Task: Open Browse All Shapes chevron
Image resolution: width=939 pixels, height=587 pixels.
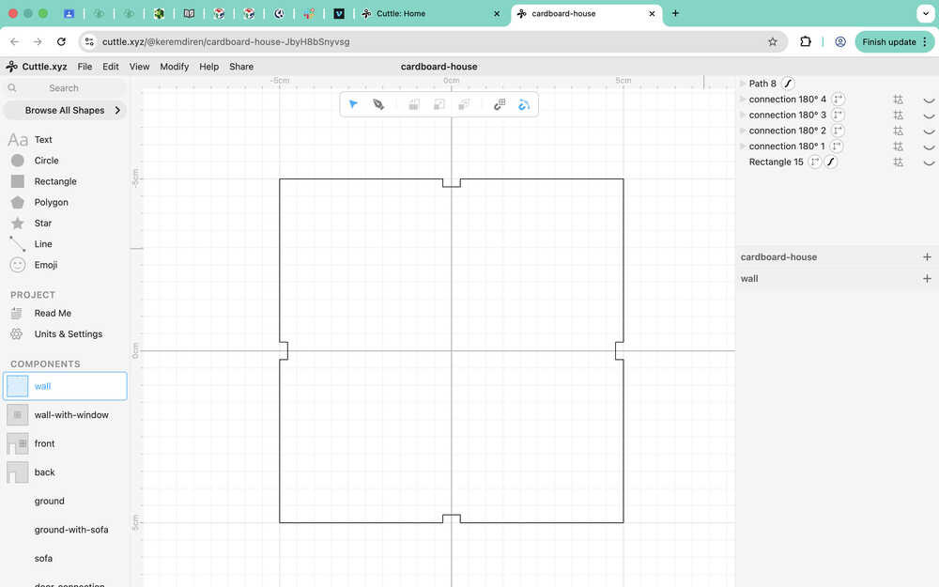Action: [x=117, y=110]
